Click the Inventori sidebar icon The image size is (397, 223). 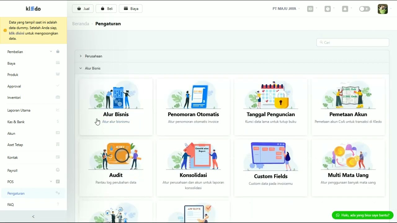58,97
